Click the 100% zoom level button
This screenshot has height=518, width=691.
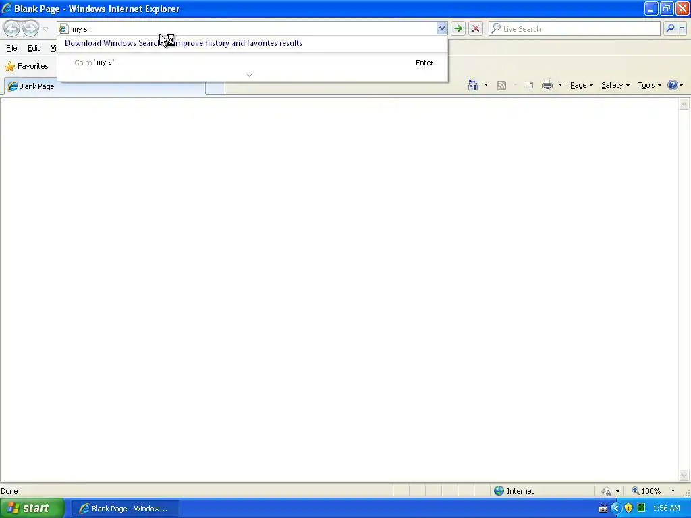(646, 491)
